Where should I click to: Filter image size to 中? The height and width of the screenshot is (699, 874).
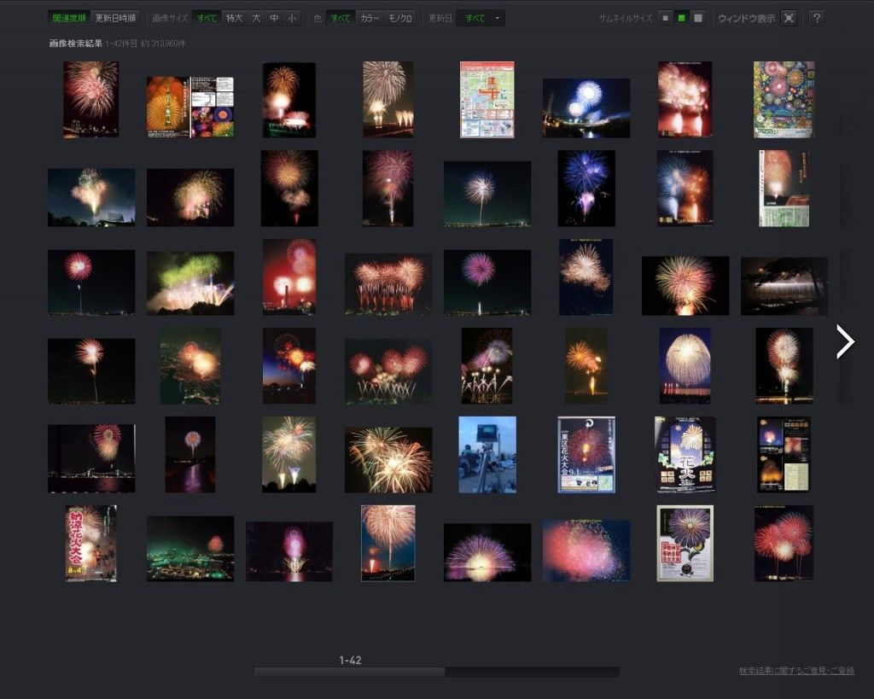274,19
